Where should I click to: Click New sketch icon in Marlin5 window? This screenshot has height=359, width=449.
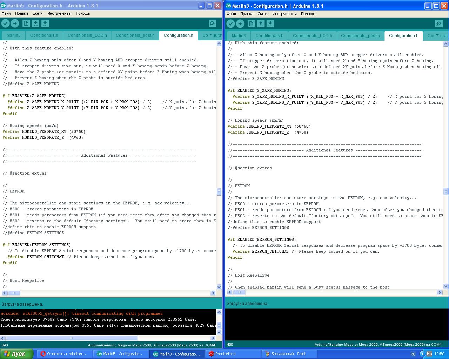click(26, 23)
